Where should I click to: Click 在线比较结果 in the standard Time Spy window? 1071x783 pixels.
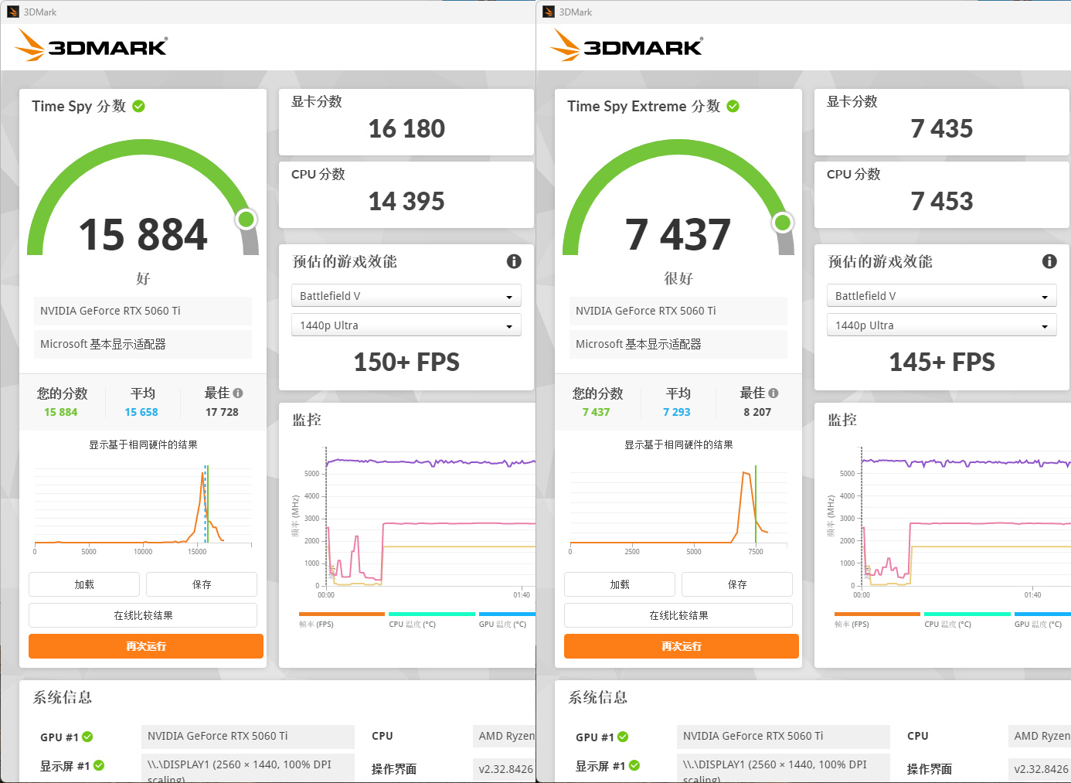pyautogui.click(x=143, y=615)
